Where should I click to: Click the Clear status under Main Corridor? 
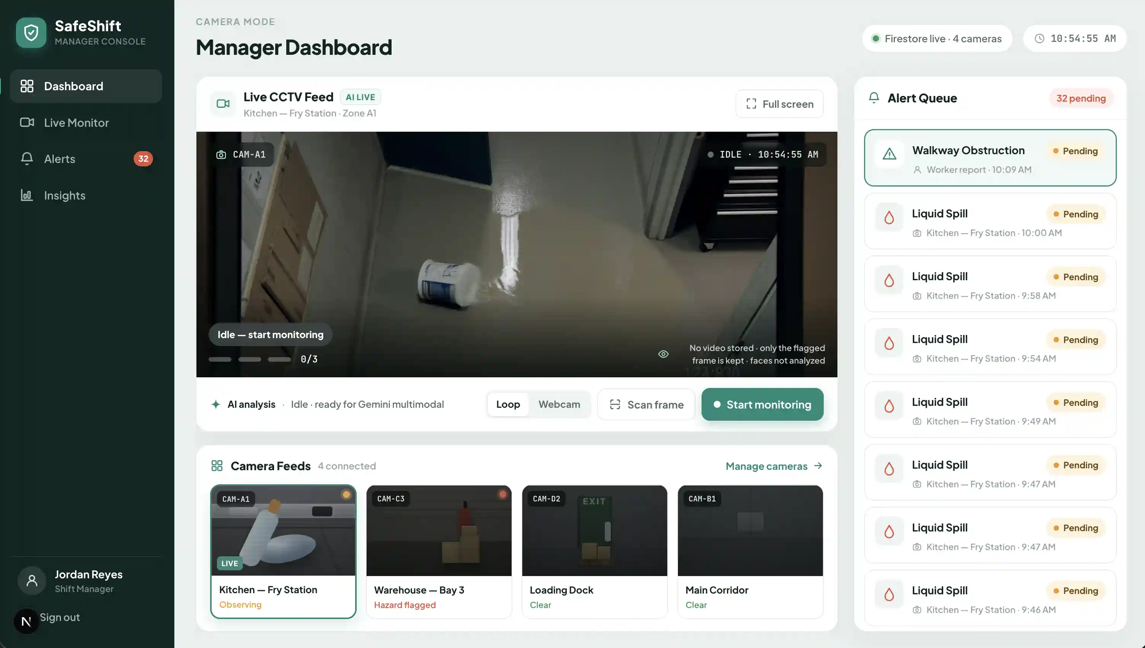click(696, 605)
